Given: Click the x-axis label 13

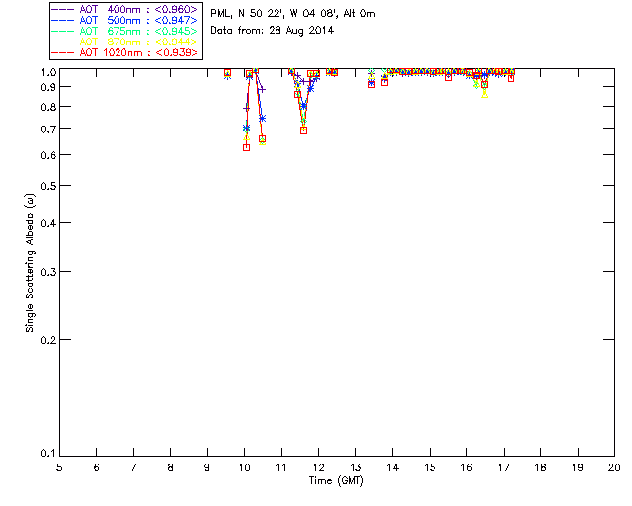Looking at the screenshot, I should tap(355, 468).
